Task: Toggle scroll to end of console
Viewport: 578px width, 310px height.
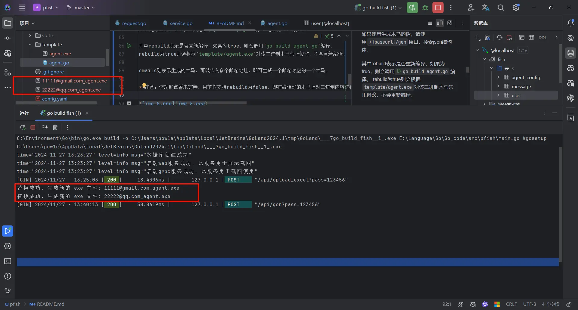Action: (x=45, y=127)
